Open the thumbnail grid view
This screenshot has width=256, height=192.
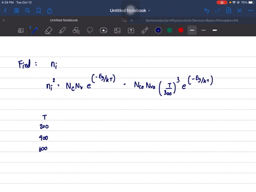[17, 11]
